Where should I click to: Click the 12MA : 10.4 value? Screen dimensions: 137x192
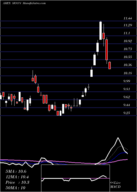pos(17,177)
